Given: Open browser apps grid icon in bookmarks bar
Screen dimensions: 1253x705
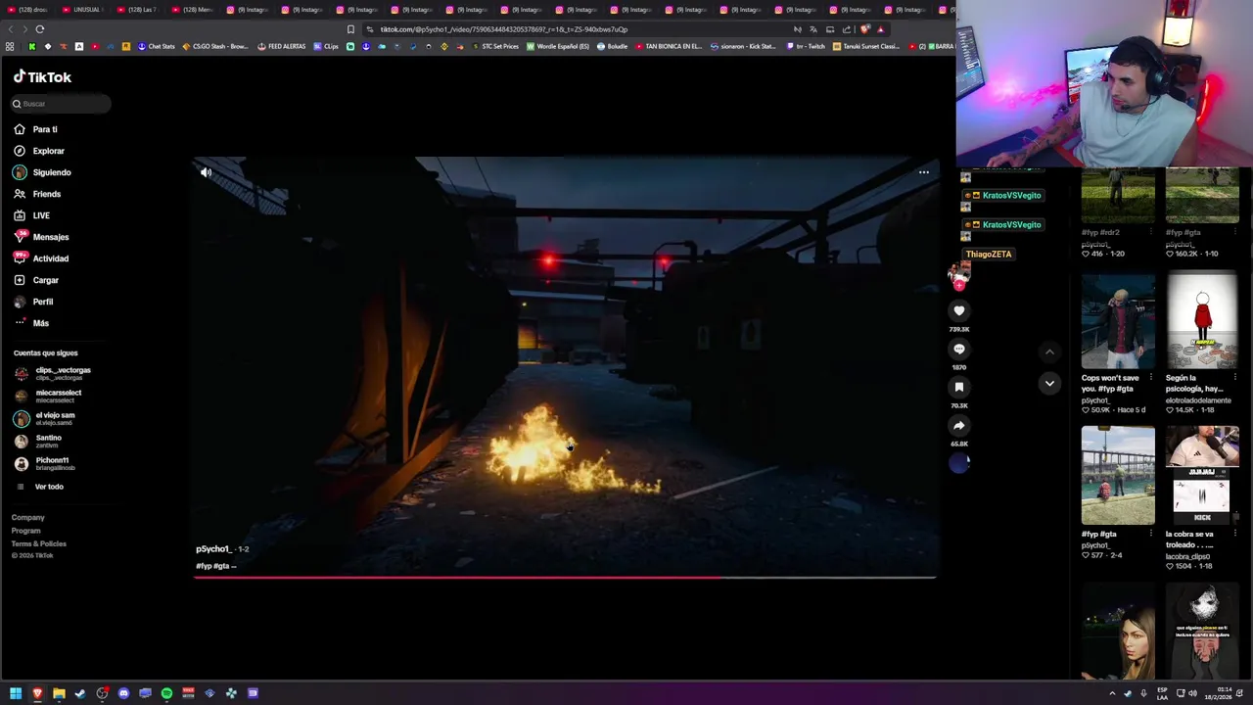Looking at the screenshot, I should [x=10, y=46].
